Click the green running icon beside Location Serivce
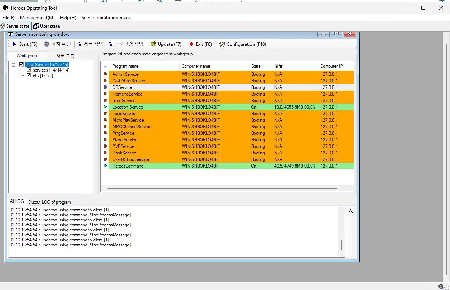450x290 pixels. [105, 107]
